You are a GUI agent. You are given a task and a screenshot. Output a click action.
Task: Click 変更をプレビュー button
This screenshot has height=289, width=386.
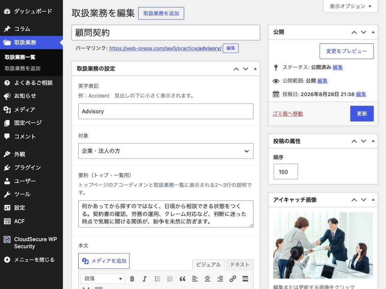click(346, 51)
